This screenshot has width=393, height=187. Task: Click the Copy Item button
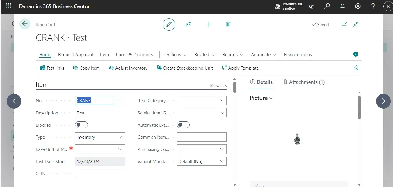click(86, 68)
